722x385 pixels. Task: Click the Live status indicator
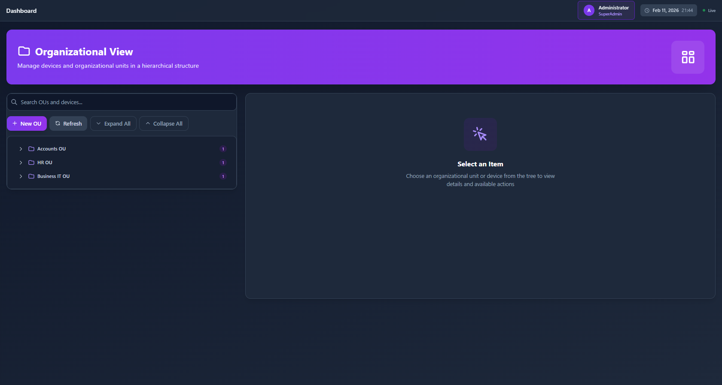tap(709, 10)
